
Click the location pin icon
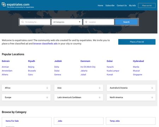click(x=86, y=22)
